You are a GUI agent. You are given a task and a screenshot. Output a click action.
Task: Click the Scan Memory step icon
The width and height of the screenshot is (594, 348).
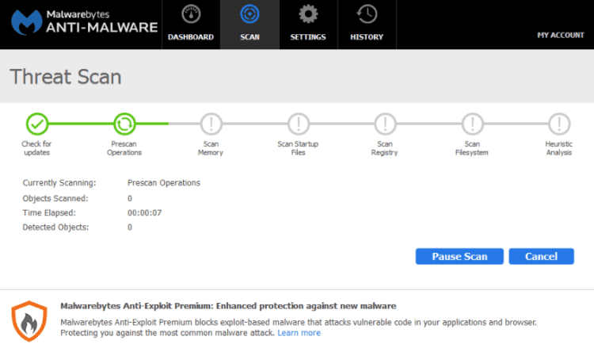(211, 124)
